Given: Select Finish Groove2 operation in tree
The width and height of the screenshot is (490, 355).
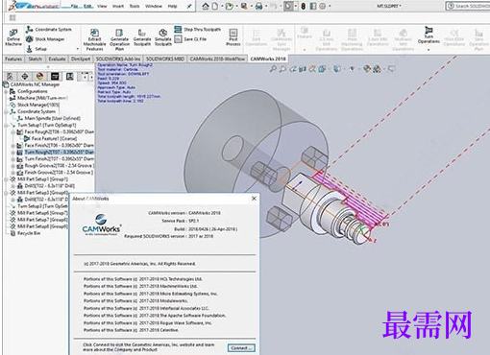Looking at the screenshot, I should tap(56, 173).
